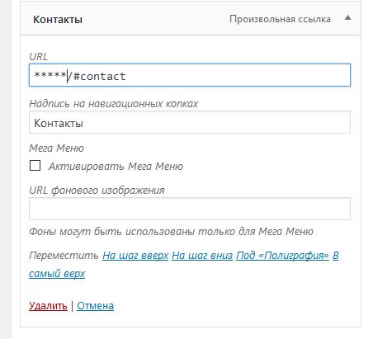The width and height of the screenshot is (373, 339).
Task: Click the navigation label field with Контакты
Action: pyautogui.click(x=190, y=122)
